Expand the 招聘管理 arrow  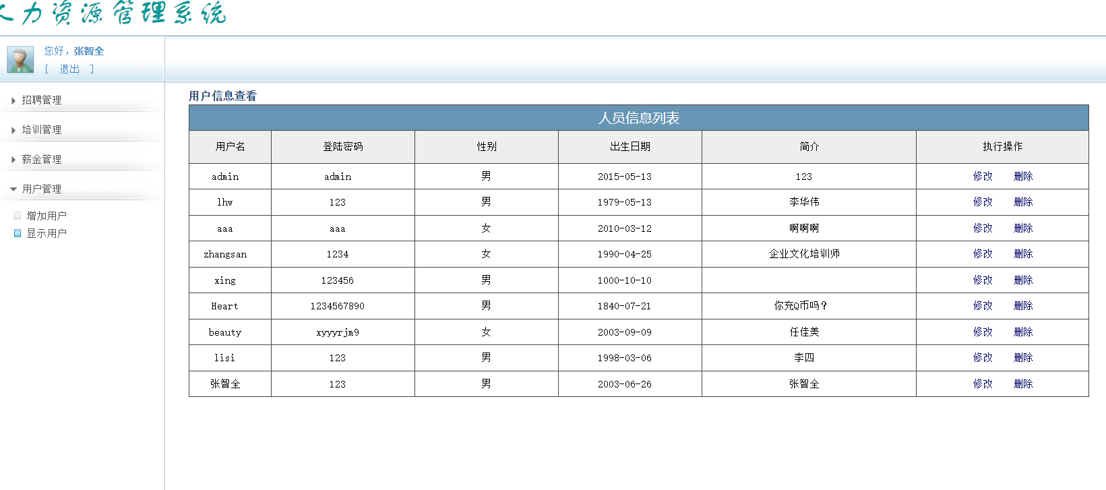coord(13,100)
